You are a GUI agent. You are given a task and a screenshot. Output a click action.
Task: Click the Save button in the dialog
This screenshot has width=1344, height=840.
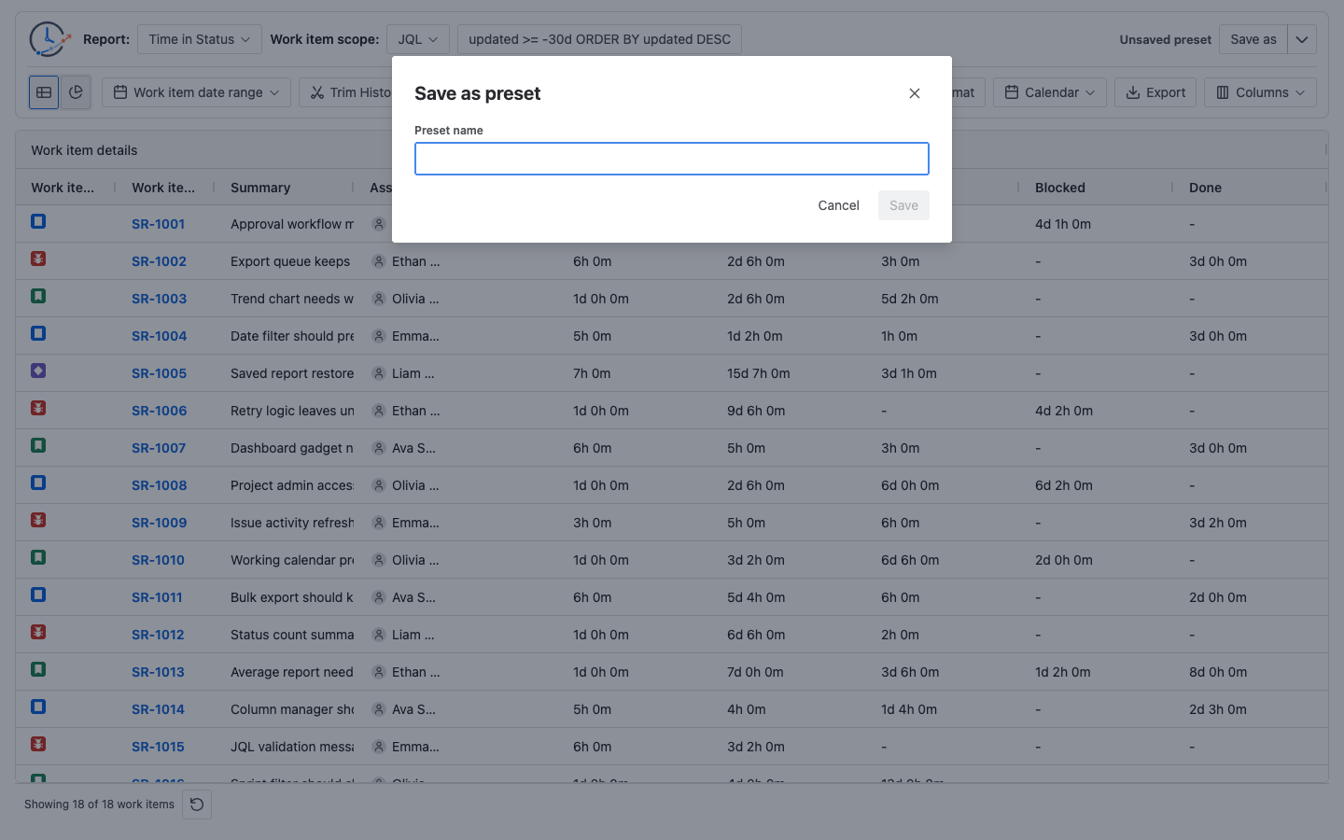(x=903, y=205)
